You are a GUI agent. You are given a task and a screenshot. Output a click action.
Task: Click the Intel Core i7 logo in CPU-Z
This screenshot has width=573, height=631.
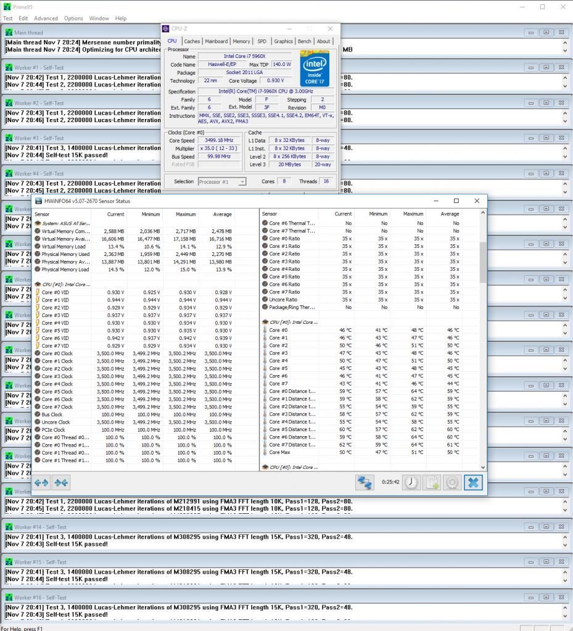point(315,68)
